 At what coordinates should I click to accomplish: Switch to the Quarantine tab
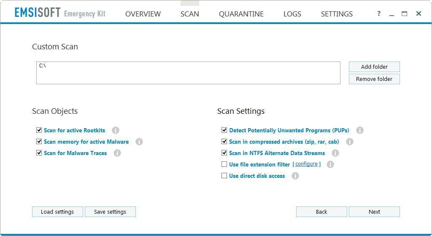pyautogui.click(x=241, y=14)
